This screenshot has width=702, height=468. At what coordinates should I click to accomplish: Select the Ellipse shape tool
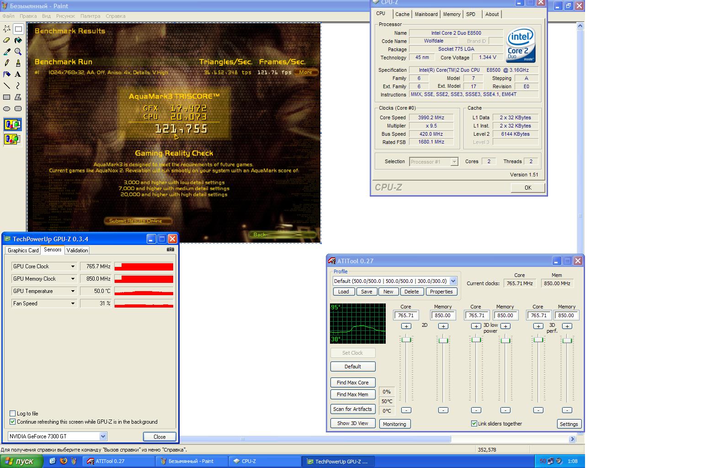[7, 109]
